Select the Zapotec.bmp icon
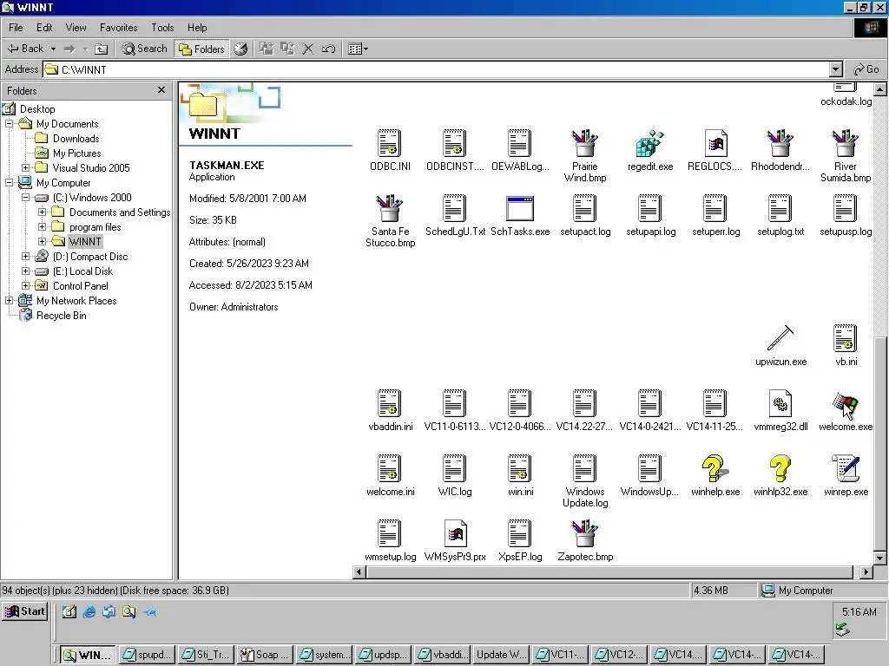This screenshot has width=889, height=666. (x=584, y=533)
